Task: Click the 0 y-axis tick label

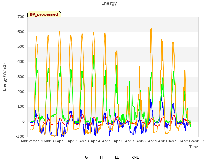Action: coord(23,122)
